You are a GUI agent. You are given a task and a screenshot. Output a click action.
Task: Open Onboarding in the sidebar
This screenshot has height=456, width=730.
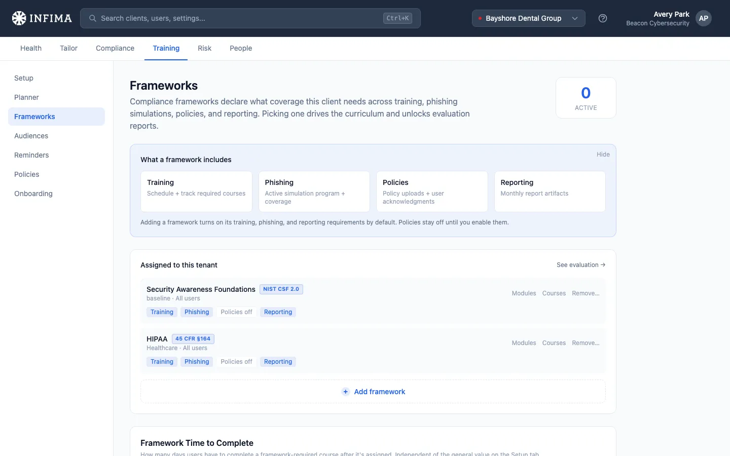coord(56,194)
